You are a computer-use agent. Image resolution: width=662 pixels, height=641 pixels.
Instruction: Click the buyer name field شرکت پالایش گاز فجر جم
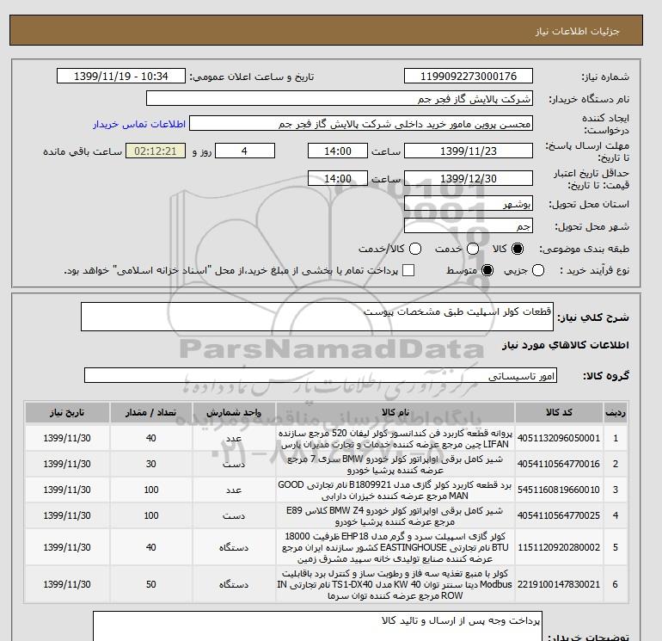coord(340,98)
